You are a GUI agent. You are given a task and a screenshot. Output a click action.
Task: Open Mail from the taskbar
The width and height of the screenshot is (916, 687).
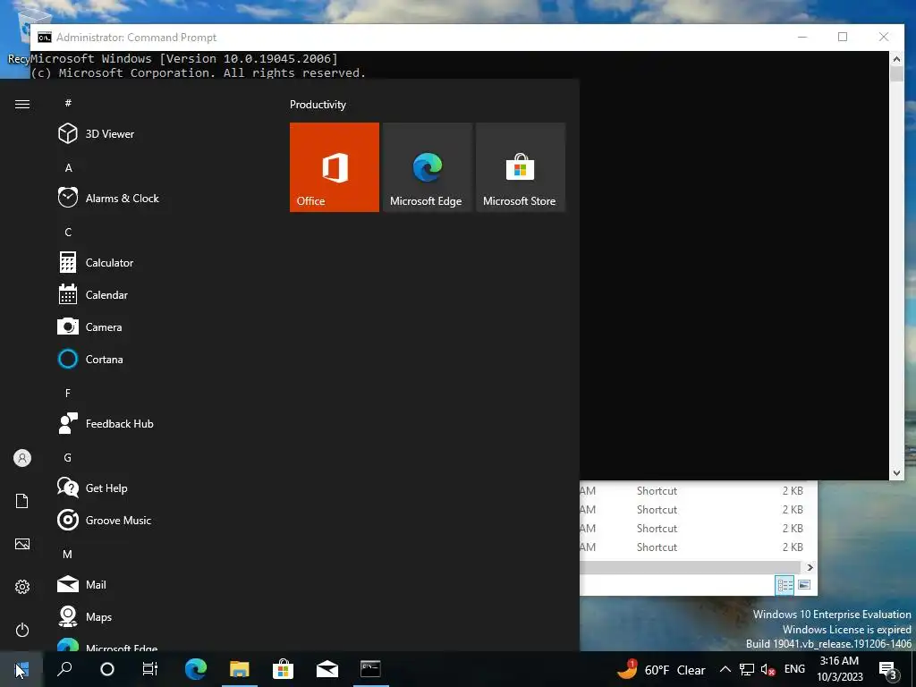click(x=327, y=669)
